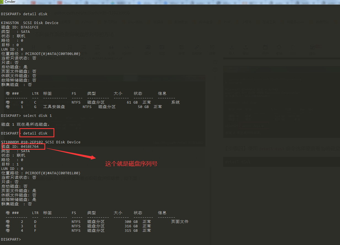Select the text '磁盘 ID: D7A51FCE'

click(x=20, y=27)
